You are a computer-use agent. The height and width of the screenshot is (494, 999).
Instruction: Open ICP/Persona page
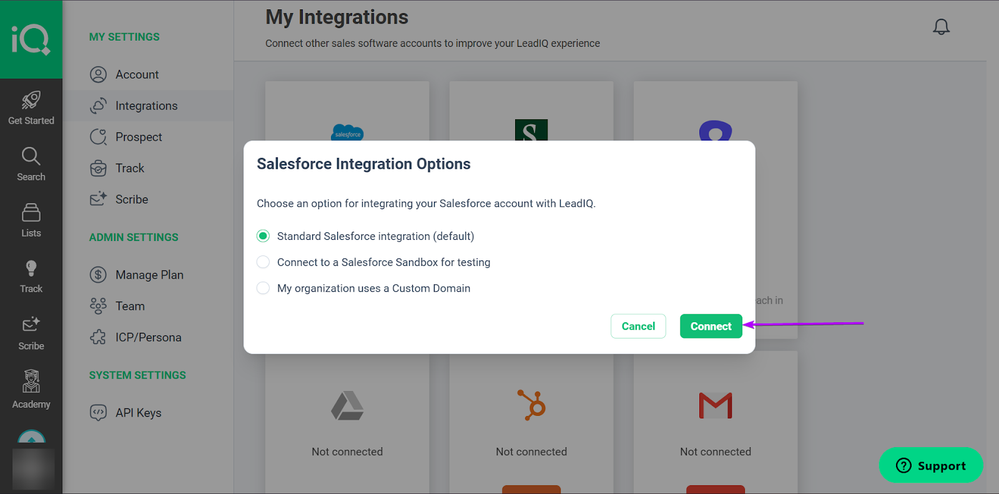tap(148, 337)
